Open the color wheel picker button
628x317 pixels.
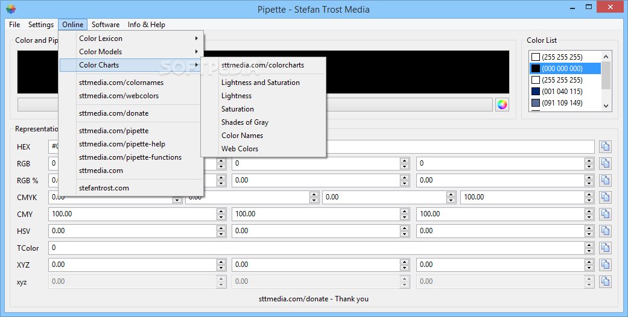pyautogui.click(x=502, y=104)
